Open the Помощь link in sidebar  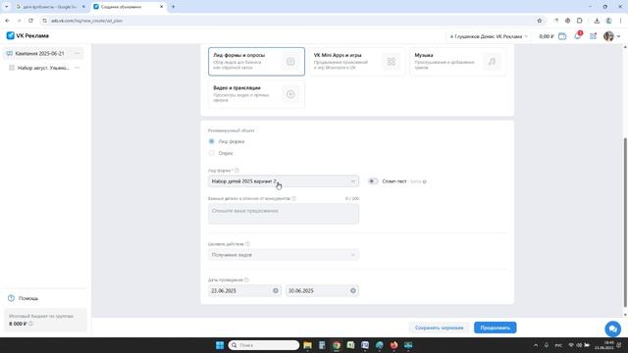(28, 298)
